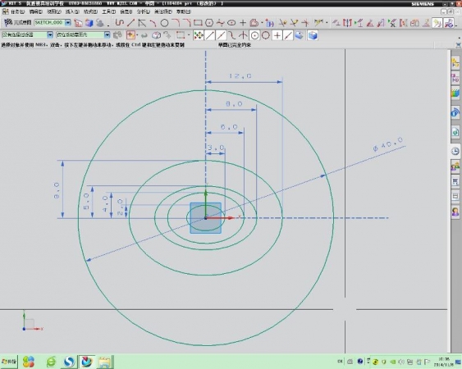Viewport: 462px width, 369px height.
Task: Click the Orient View to Model cube icon
Action: pos(89,23)
